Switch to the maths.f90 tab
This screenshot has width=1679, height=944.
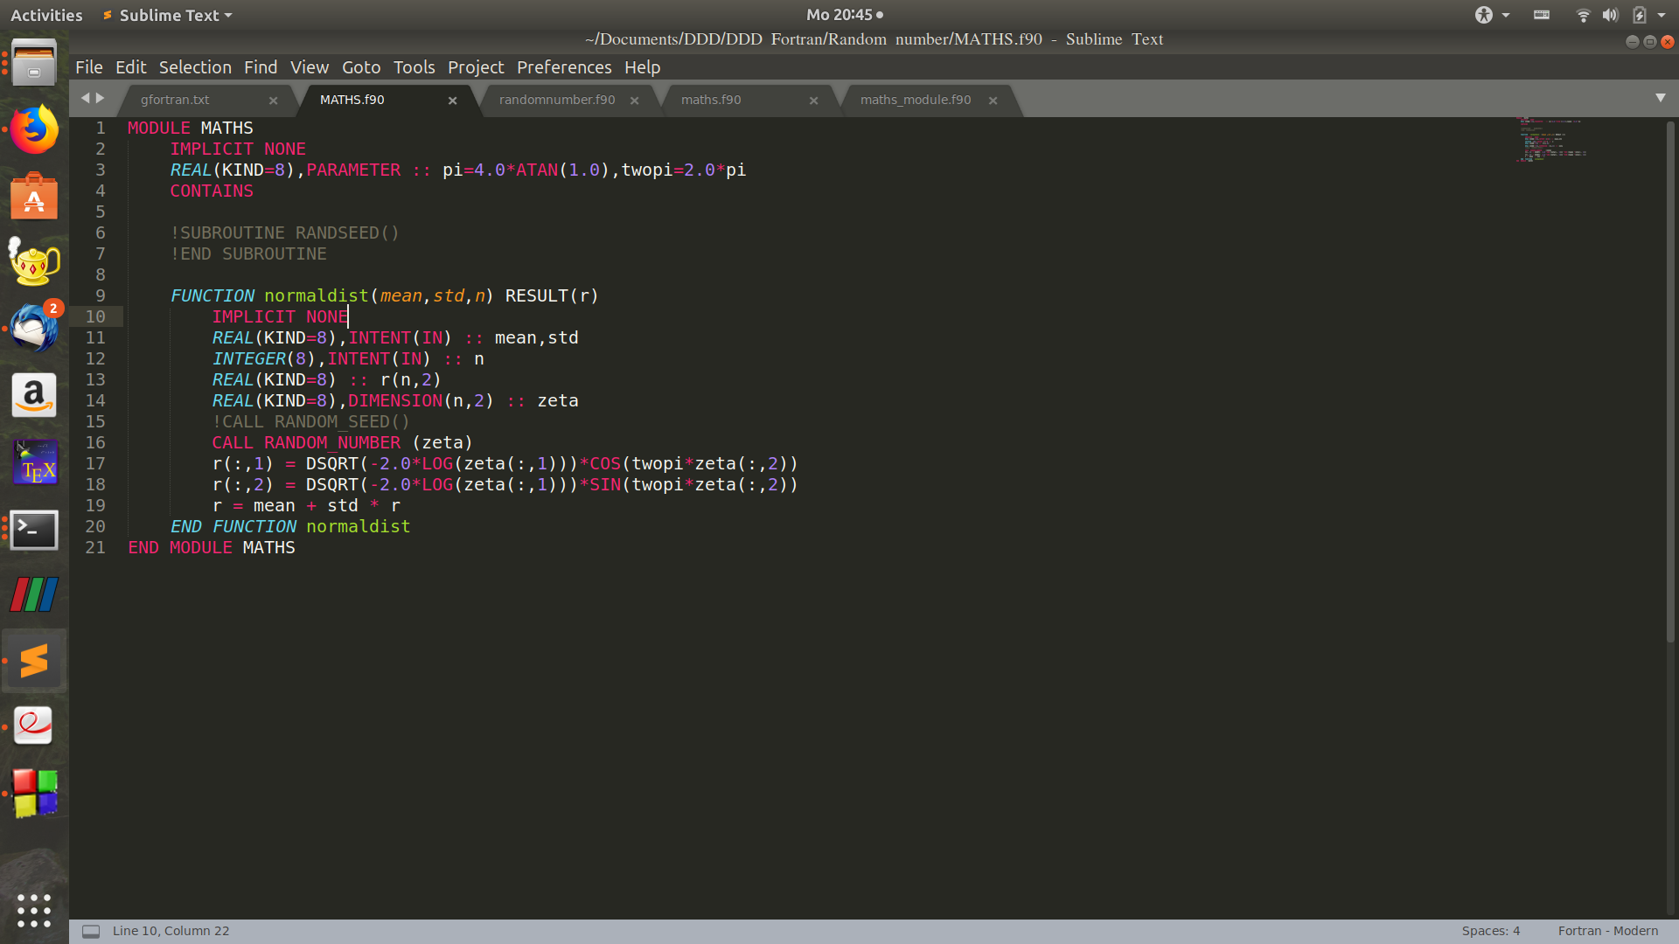pos(711,101)
